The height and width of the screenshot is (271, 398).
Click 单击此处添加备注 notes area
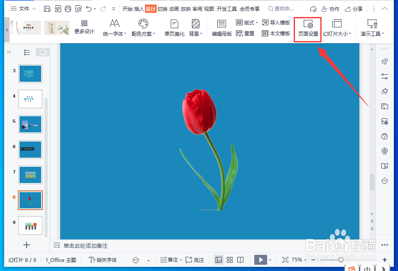tap(85, 246)
